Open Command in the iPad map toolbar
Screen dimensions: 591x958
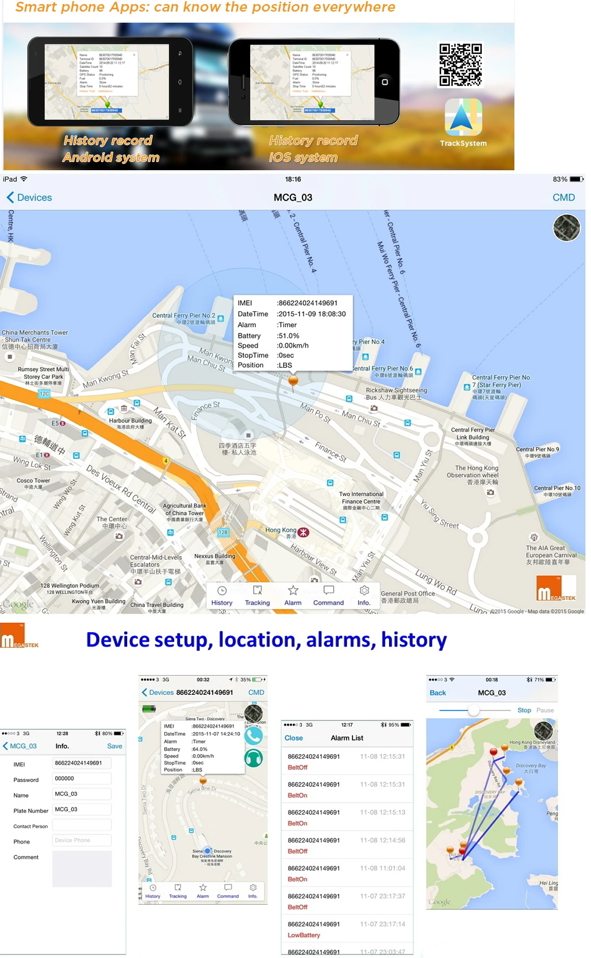(329, 596)
